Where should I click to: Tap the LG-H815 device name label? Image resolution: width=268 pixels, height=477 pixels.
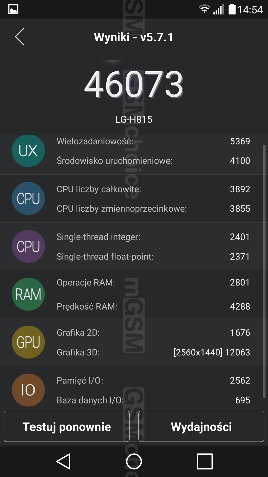[134, 119]
